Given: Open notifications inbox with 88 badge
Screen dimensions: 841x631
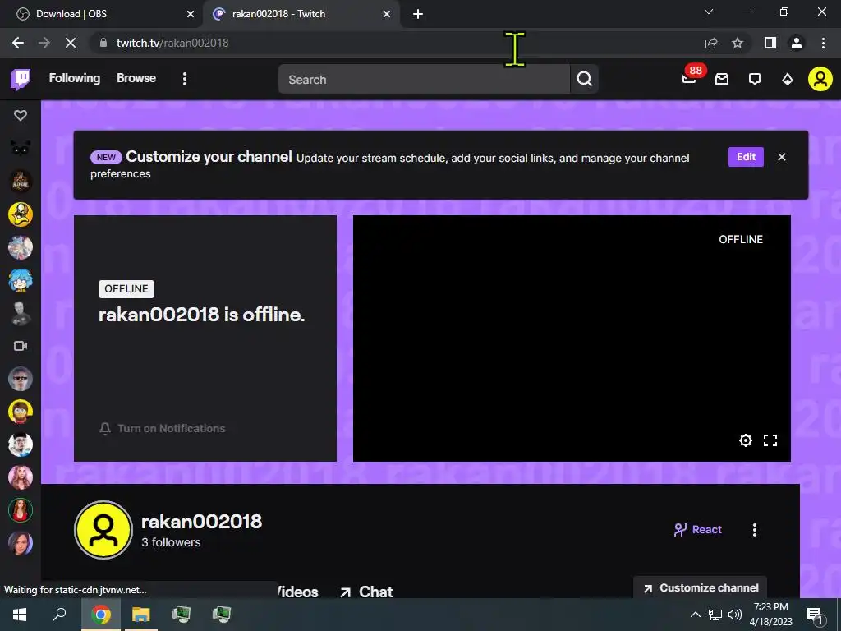Looking at the screenshot, I should (689, 78).
